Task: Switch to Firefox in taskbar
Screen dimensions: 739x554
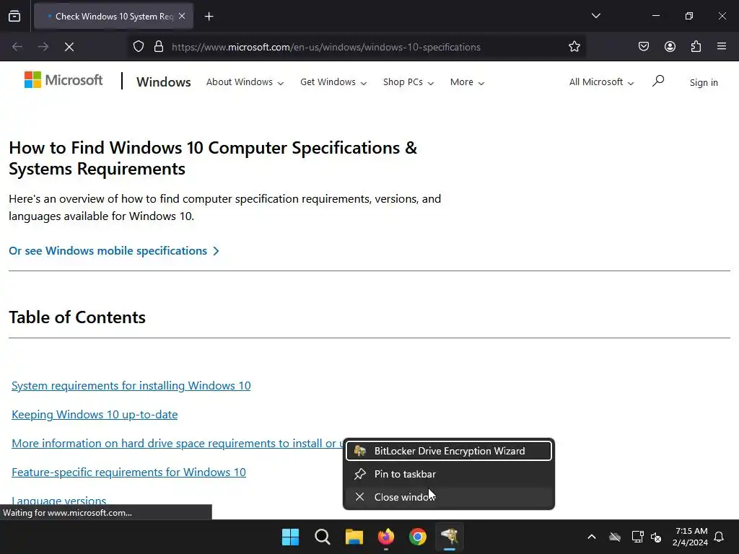Action: [x=386, y=537]
